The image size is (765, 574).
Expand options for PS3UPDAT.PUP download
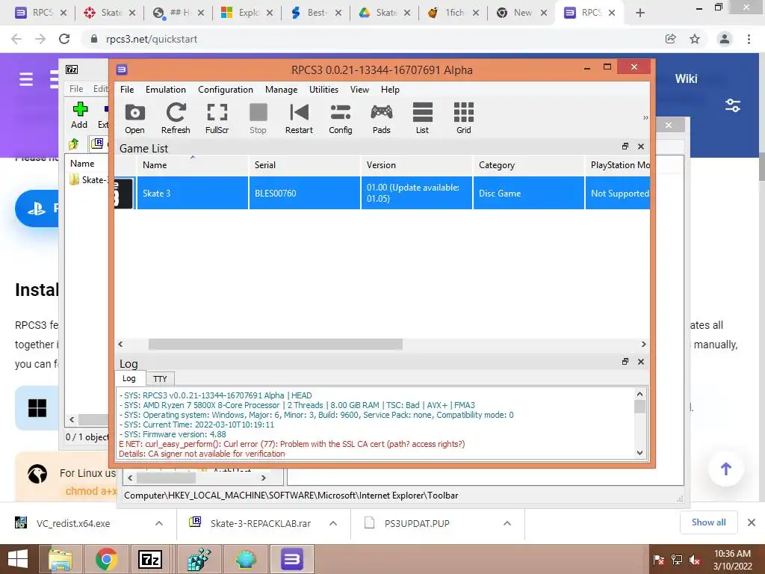507,523
